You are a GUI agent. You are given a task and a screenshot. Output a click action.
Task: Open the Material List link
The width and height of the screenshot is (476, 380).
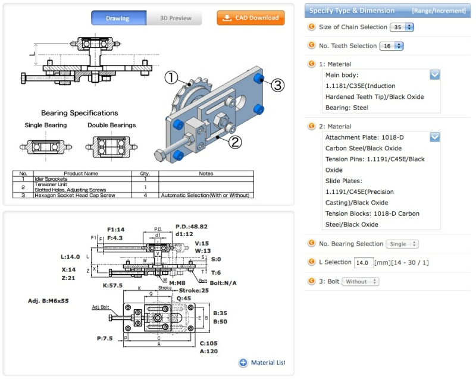[x=268, y=362]
